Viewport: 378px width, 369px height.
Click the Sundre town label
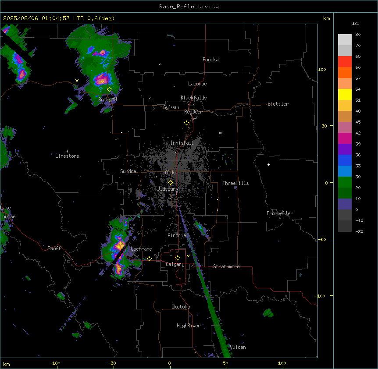coord(128,171)
